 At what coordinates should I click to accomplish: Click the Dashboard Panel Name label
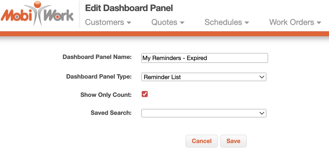click(x=97, y=57)
